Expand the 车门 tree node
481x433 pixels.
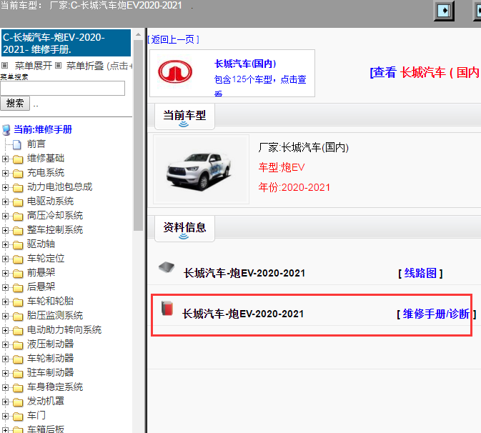(5, 417)
